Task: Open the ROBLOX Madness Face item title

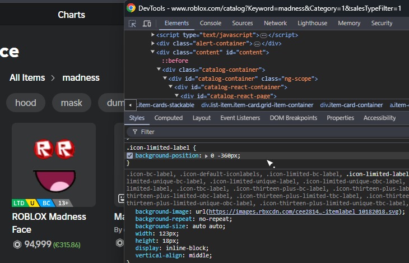Action: [49, 223]
